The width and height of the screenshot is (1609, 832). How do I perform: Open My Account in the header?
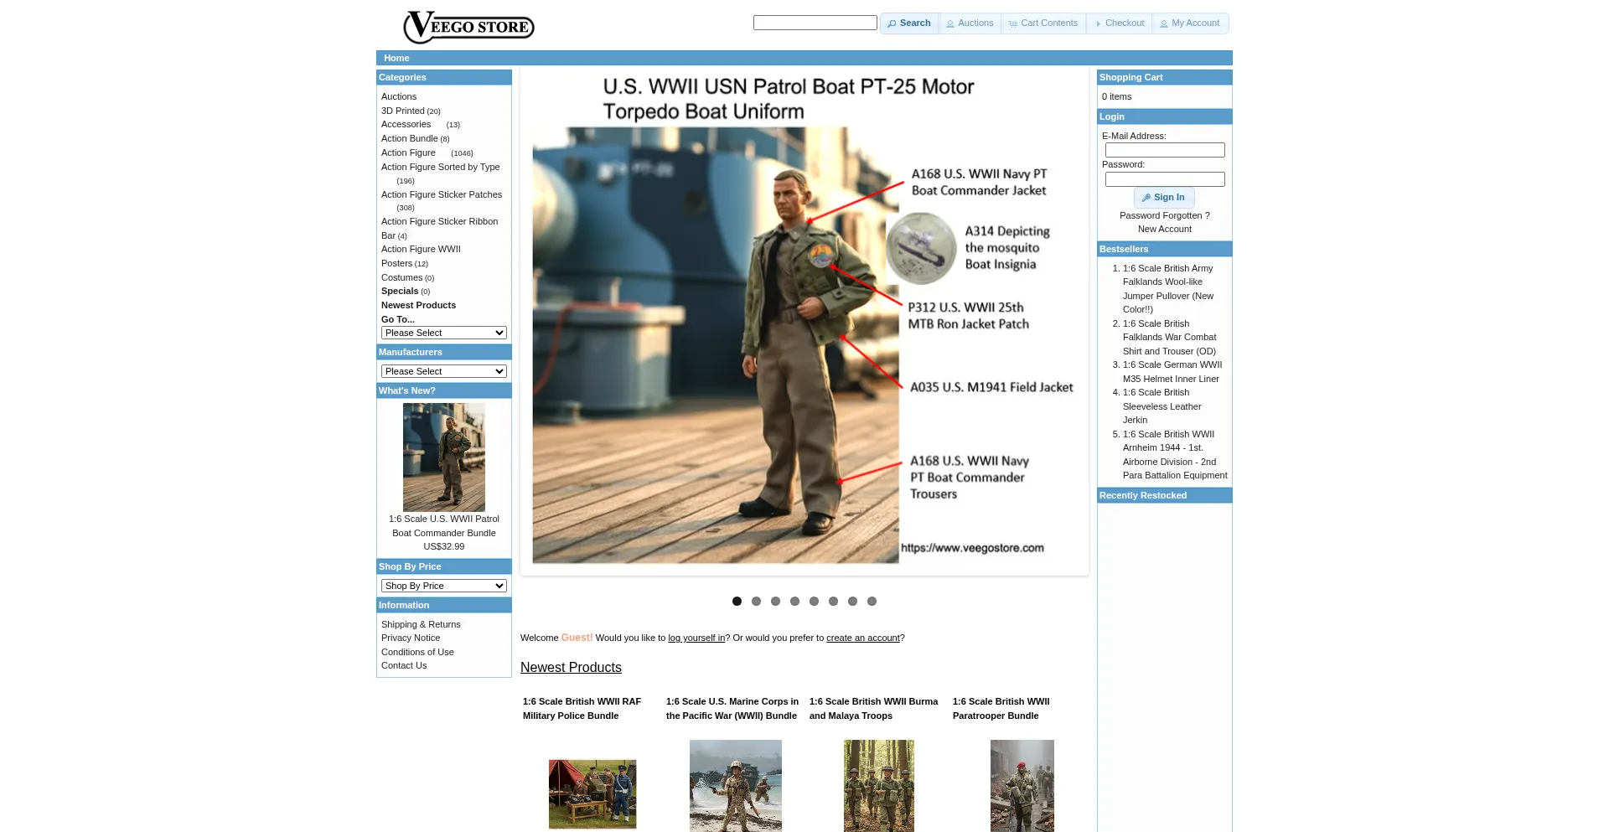click(1189, 23)
